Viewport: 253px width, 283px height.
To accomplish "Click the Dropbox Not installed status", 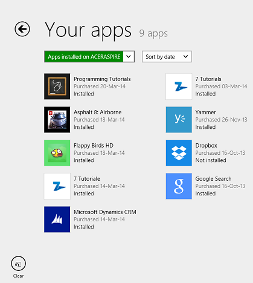I will click(x=211, y=160).
